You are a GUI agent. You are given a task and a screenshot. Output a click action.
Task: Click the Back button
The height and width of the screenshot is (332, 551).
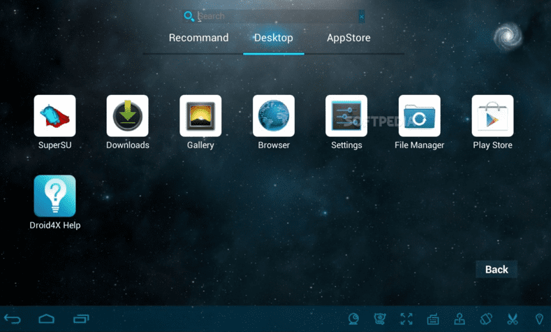click(497, 270)
